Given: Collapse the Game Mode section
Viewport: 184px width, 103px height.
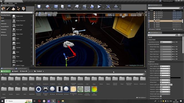Looking at the screenshot, I should [x=148, y=40].
